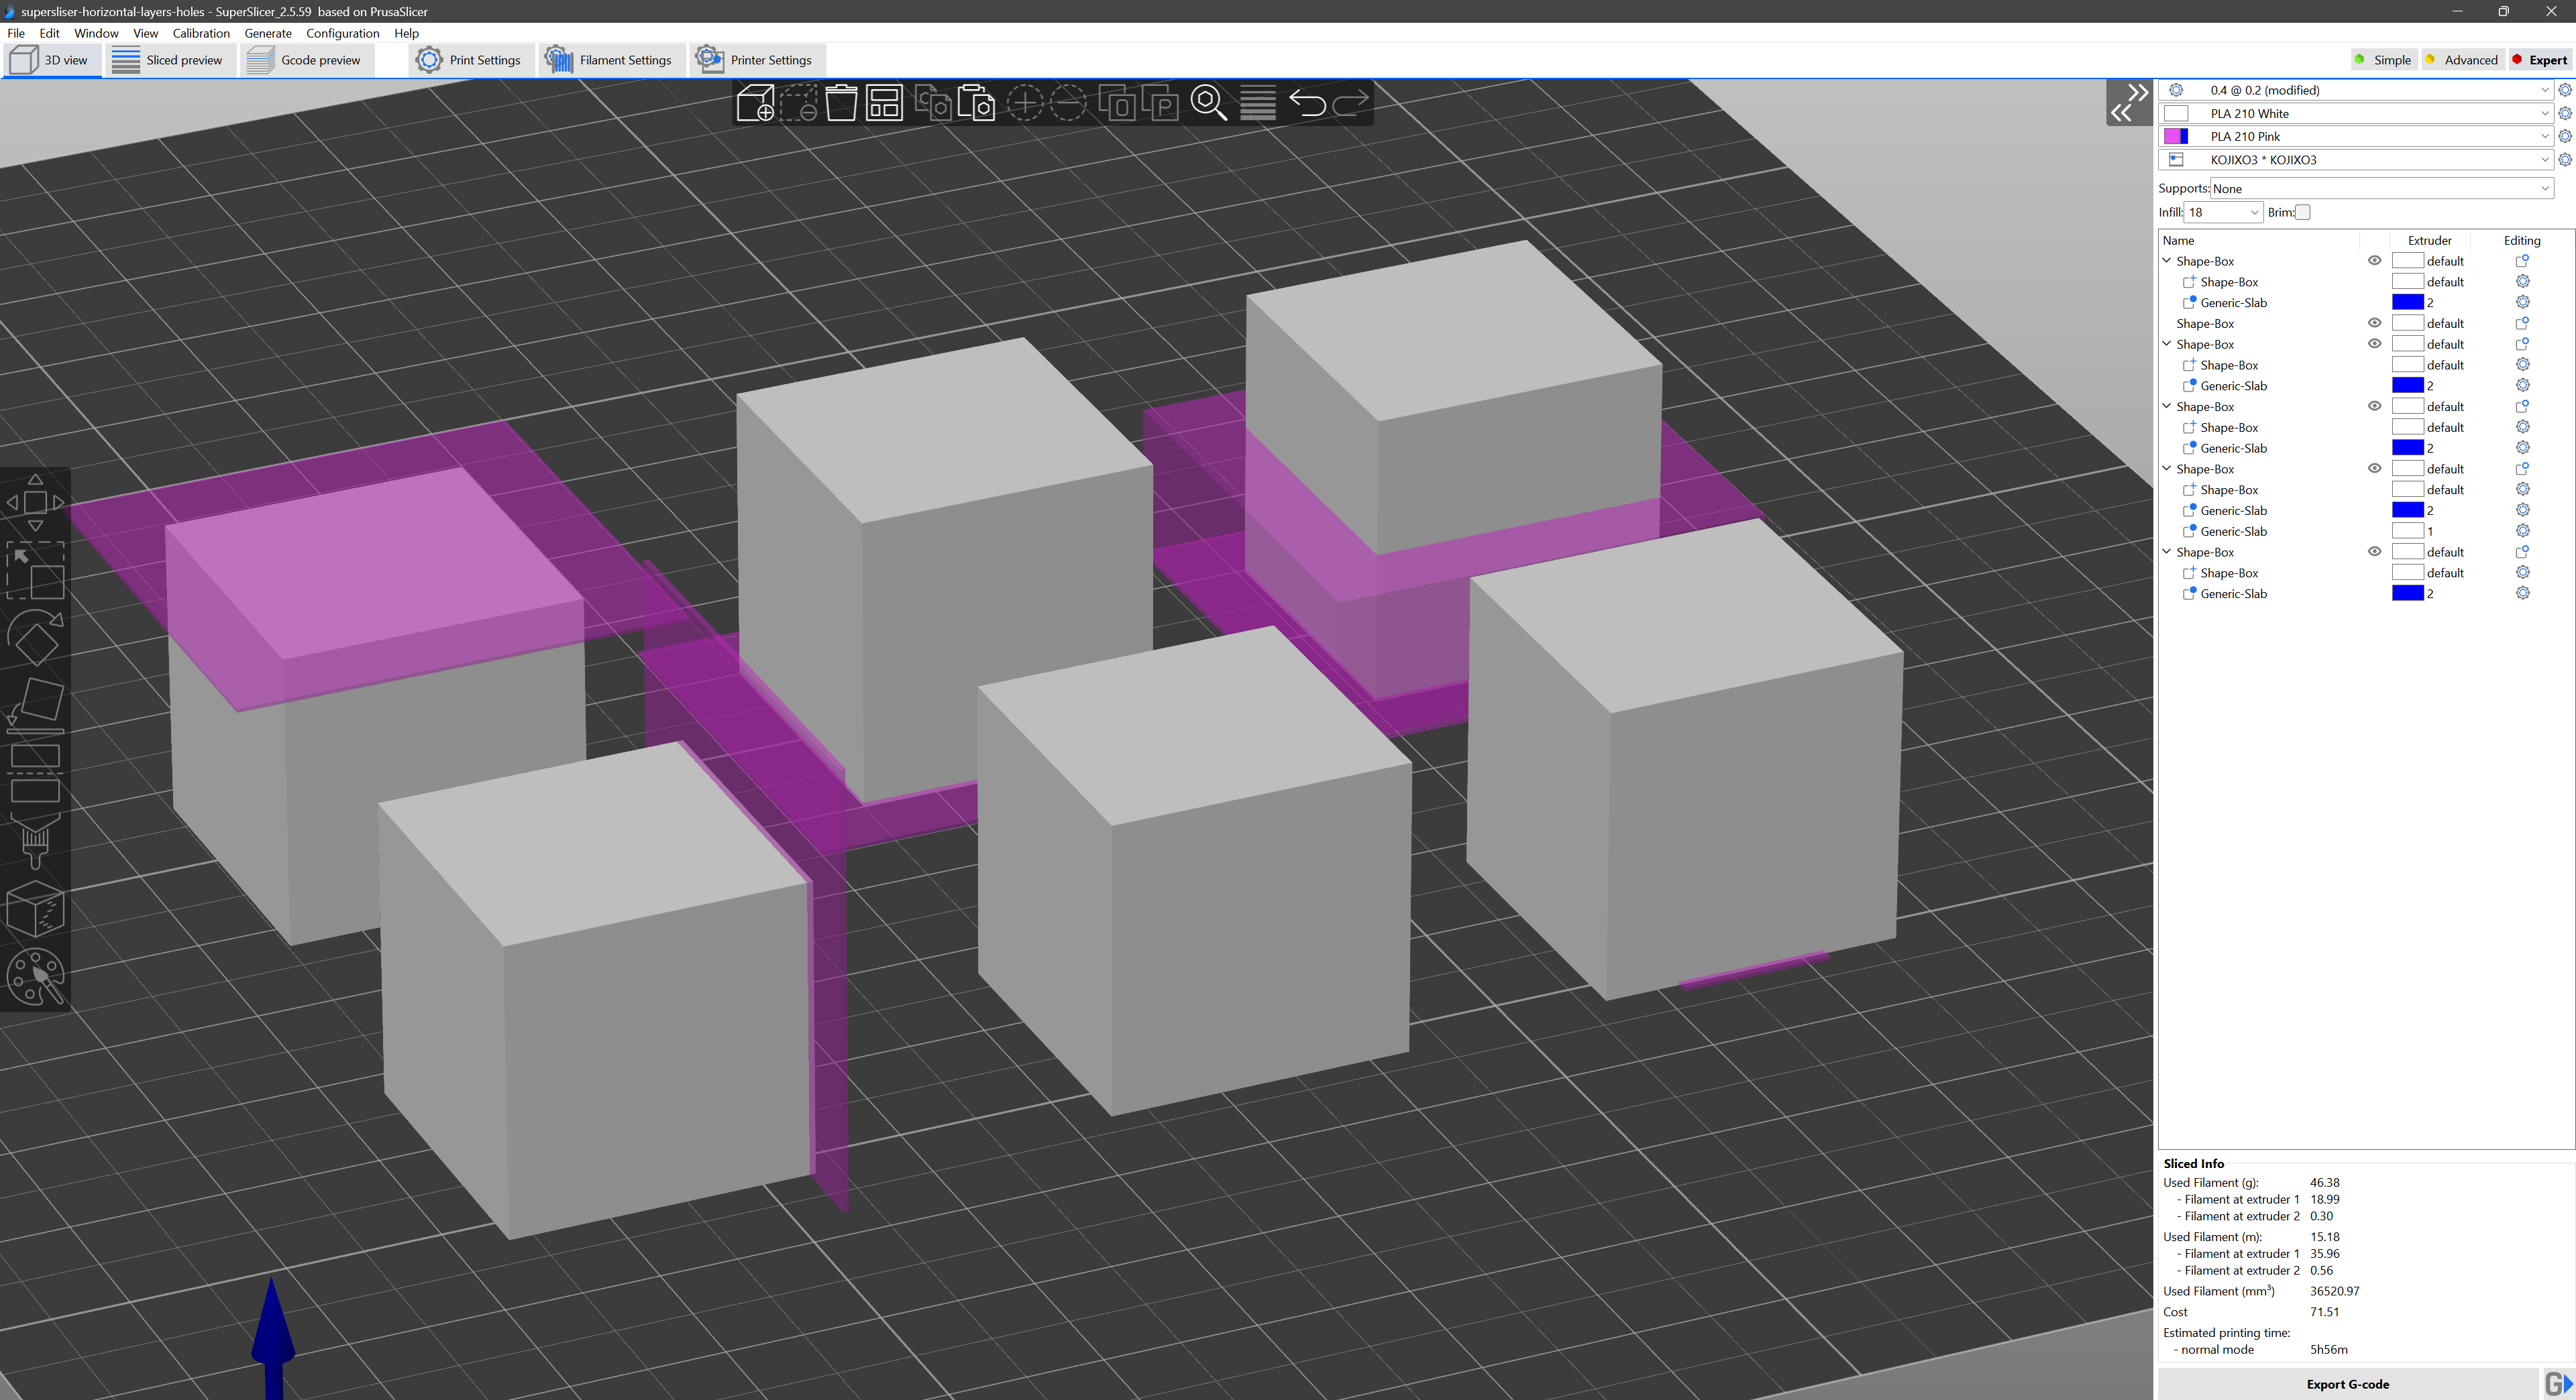Click the Paste from clipboard icon
This screenshot has width=2576, height=1400.
tap(976, 103)
